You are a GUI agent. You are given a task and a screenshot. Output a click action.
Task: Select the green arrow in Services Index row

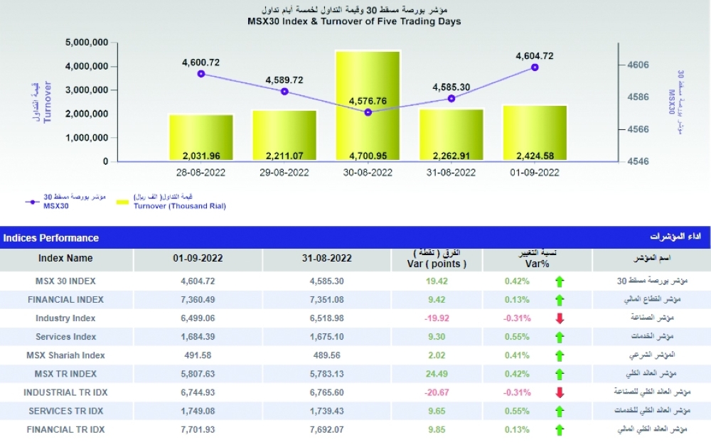click(x=560, y=337)
